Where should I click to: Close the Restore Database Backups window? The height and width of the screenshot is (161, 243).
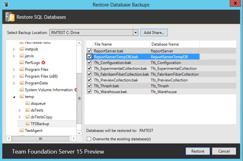pyautogui.click(x=235, y=3)
